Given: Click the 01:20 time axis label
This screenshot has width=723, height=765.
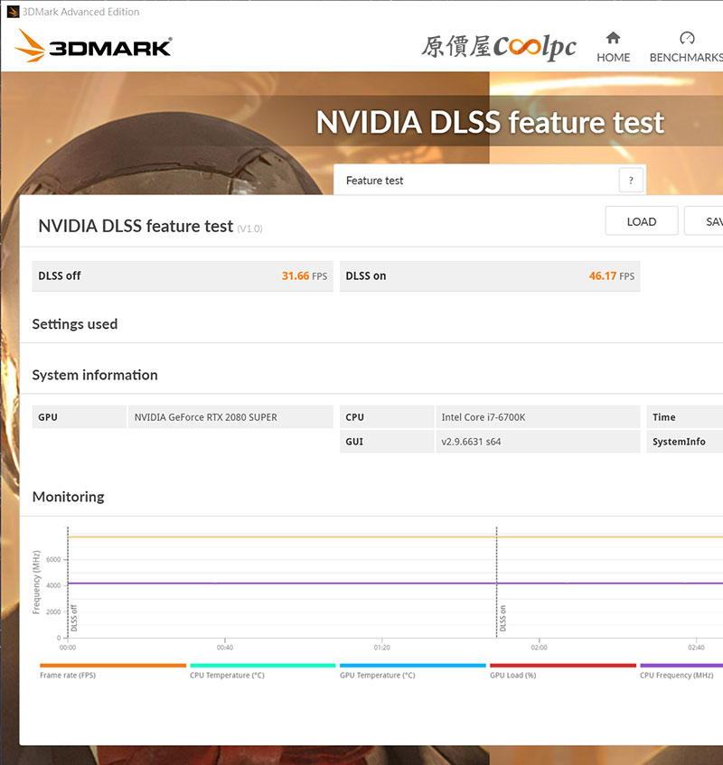Looking at the screenshot, I should click(x=381, y=648).
